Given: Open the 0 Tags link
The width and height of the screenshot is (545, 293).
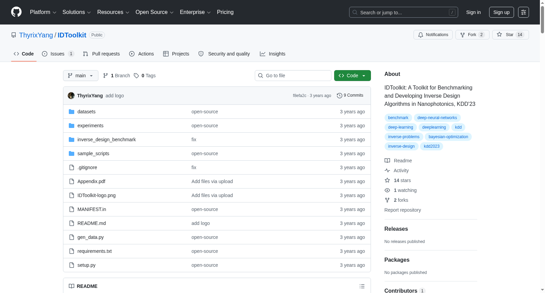Looking at the screenshot, I should point(145,76).
